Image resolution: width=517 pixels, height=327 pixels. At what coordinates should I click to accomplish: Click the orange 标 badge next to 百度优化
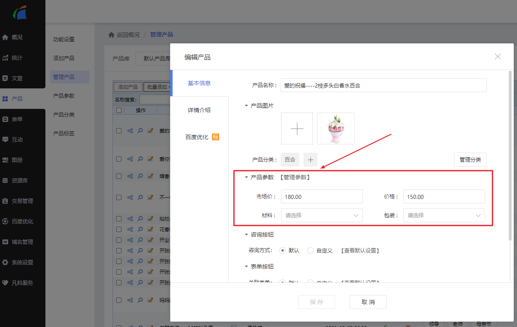[216, 137]
